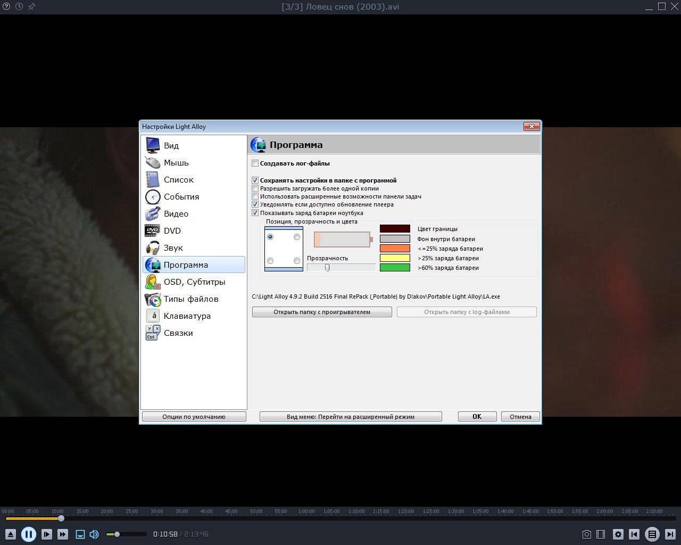
Task: Take a screenshot with the camera icon
Action: tap(586, 534)
